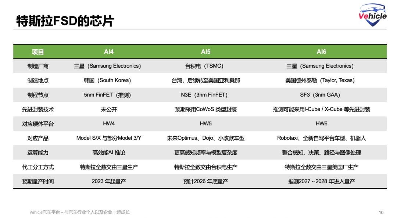Click the 预计2026 年底量产 cell

[206, 181]
